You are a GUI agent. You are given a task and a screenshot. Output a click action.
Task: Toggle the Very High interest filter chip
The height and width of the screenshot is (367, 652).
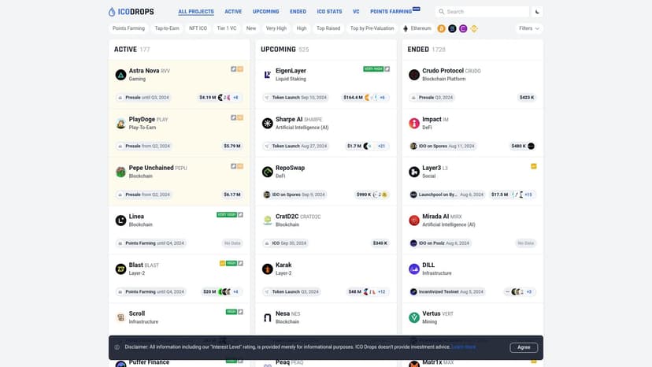point(276,28)
